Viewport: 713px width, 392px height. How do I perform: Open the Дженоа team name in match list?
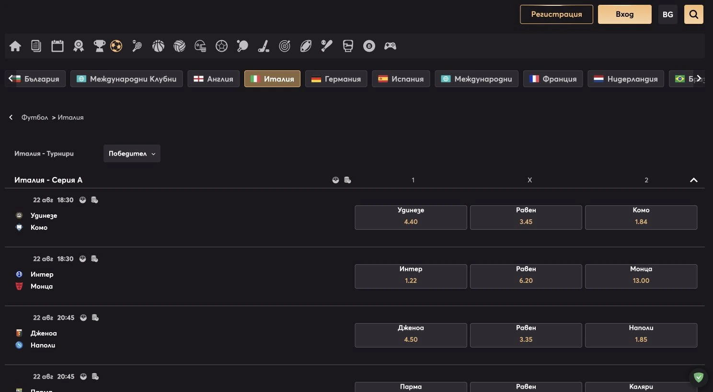coord(44,333)
